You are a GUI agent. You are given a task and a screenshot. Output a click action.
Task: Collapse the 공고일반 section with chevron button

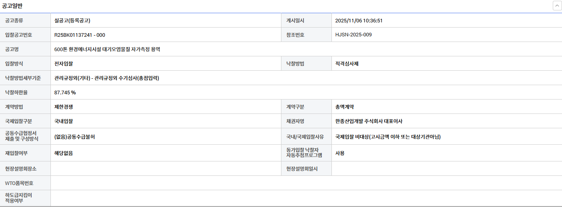(557, 6)
